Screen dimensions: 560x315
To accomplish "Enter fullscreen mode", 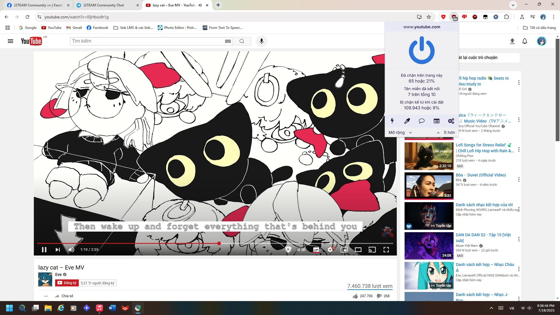I will coord(386,250).
